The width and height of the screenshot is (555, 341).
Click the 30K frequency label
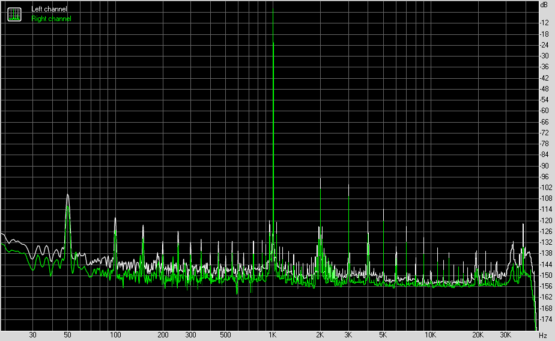point(506,335)
